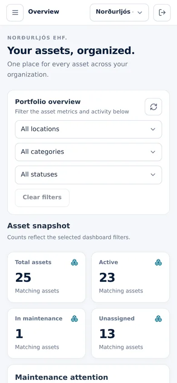The image size is (177, 383).
Task: Click the Maintenance attention section heading
Action: tap(62, 377)
